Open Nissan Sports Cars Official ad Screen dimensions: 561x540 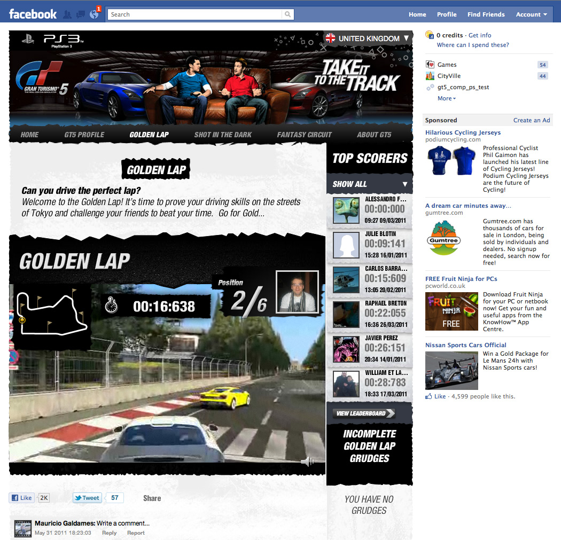tap(465, 345)
